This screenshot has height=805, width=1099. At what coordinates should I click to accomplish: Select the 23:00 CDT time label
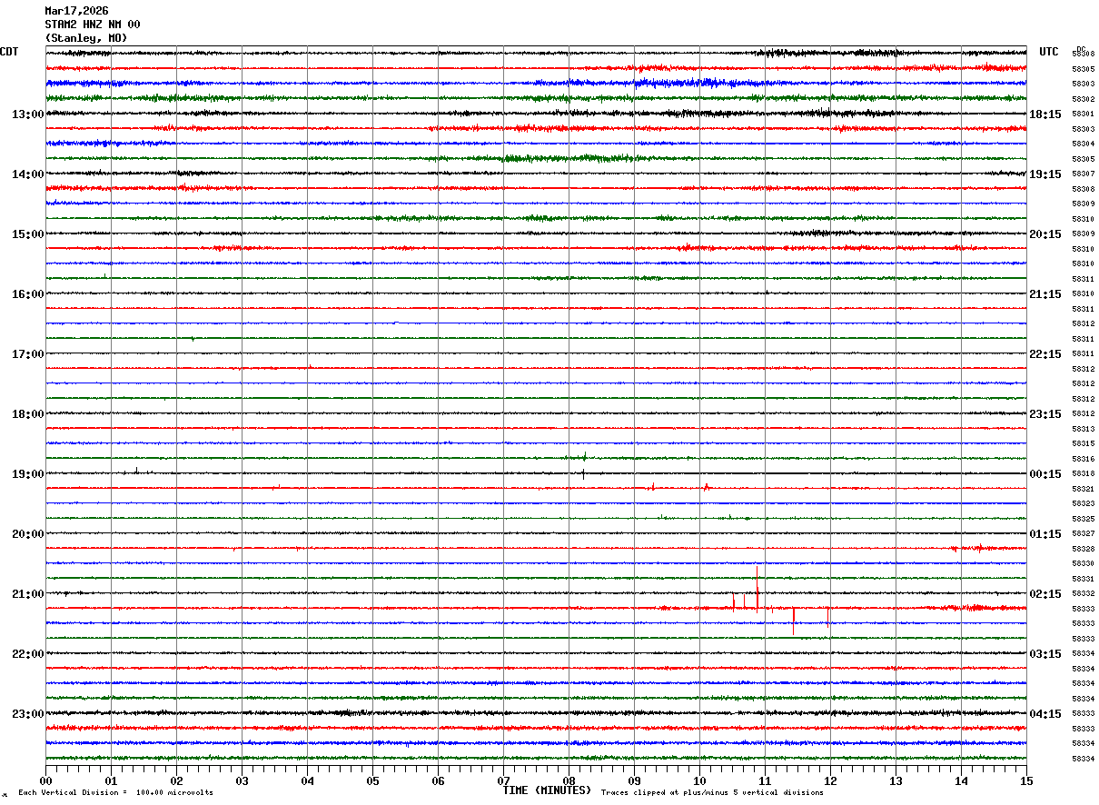[27, 714]
